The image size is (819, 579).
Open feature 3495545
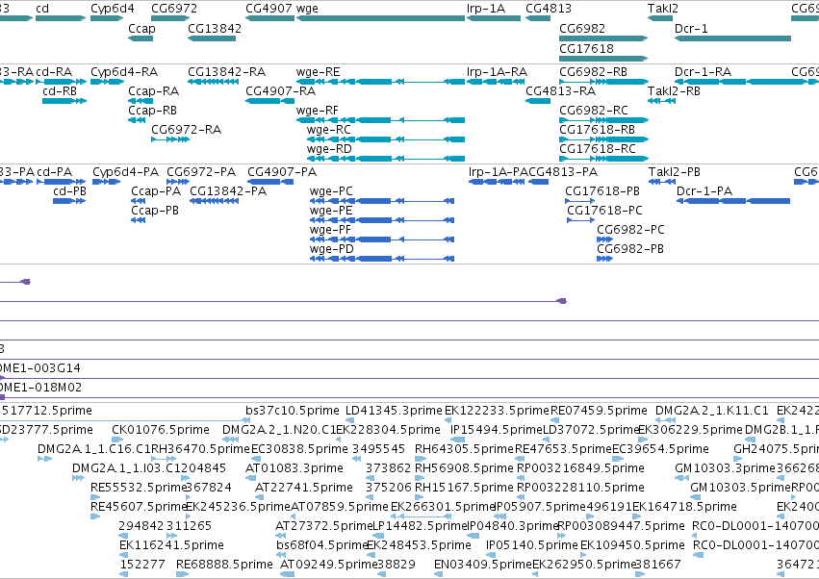(378, 449)
